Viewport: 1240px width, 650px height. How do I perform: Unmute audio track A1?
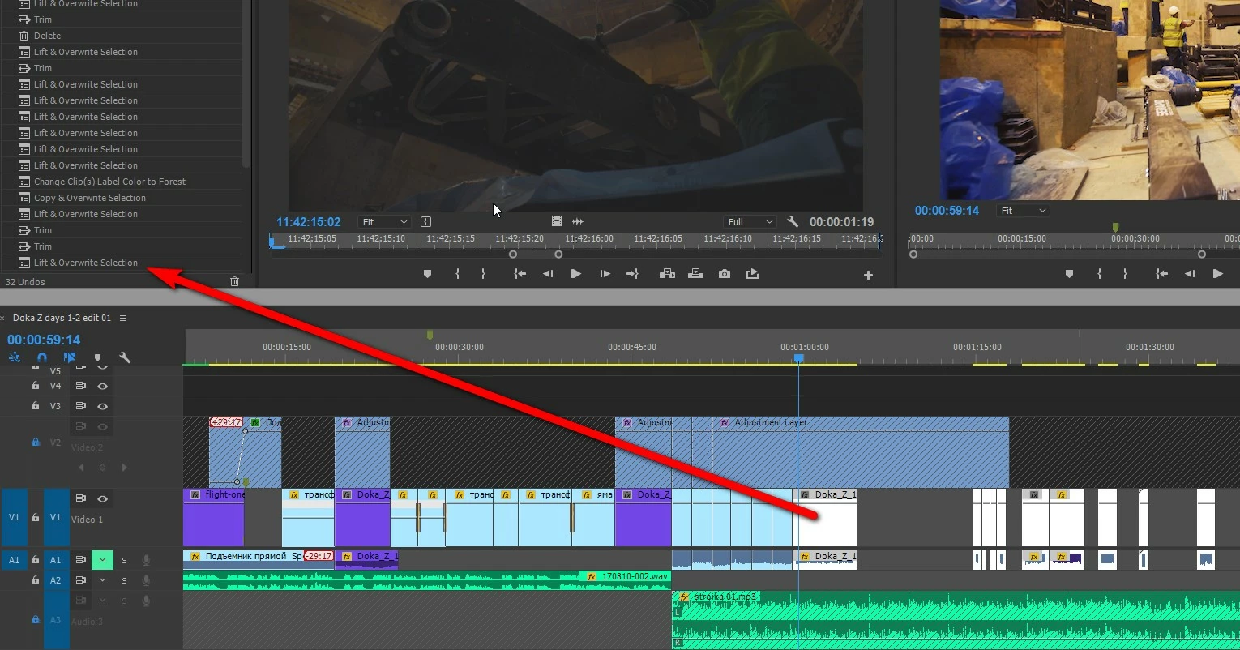pyautogui.click(x=102, y=560)
